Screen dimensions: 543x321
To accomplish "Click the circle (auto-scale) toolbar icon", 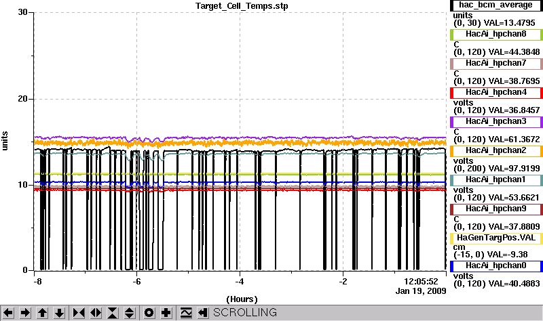I will pyautogui.click(x=149, y=313).
